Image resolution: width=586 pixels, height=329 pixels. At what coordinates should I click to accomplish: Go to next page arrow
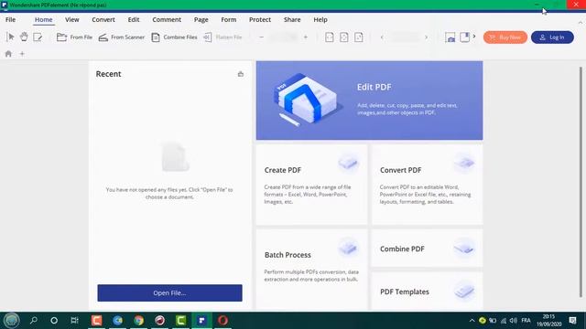pos(426,37)
